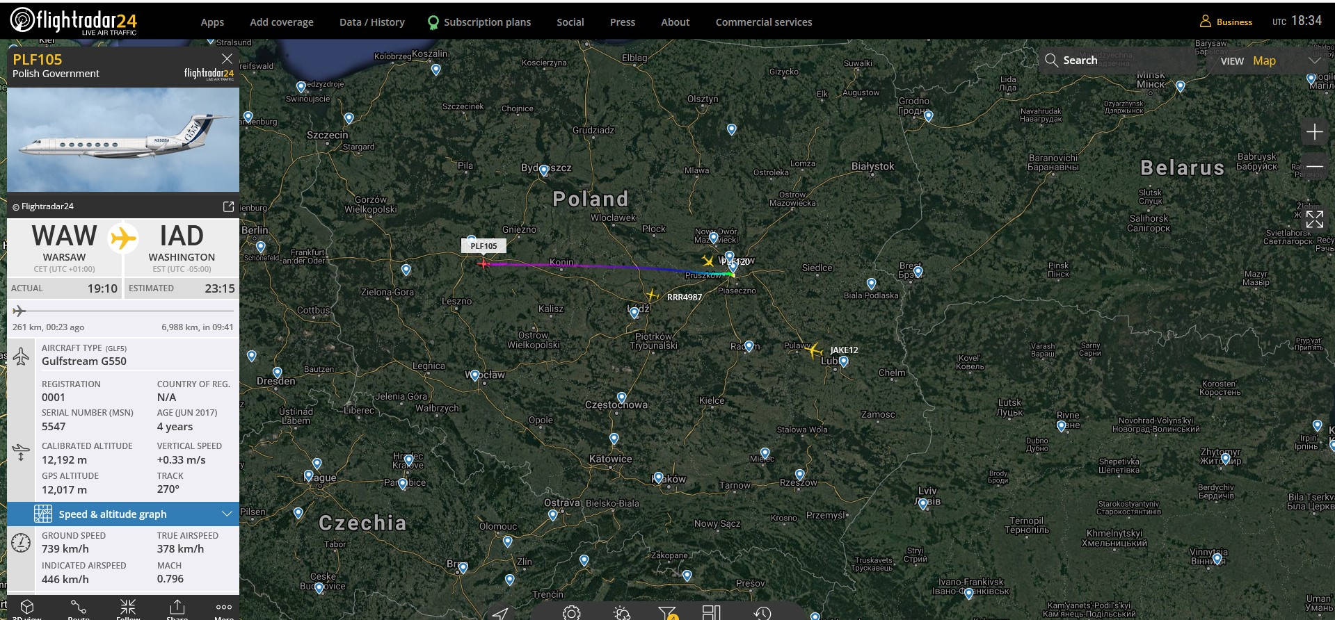Open the Business account menu
This screenshot has width=1335, height=620.
point(1226,22)
